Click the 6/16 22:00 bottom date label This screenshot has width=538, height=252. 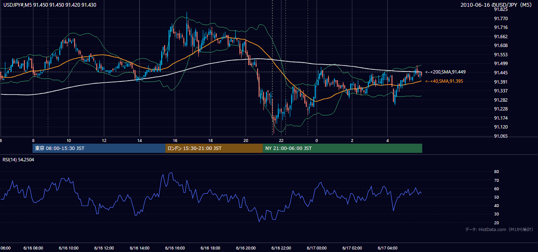coord(281,248)
